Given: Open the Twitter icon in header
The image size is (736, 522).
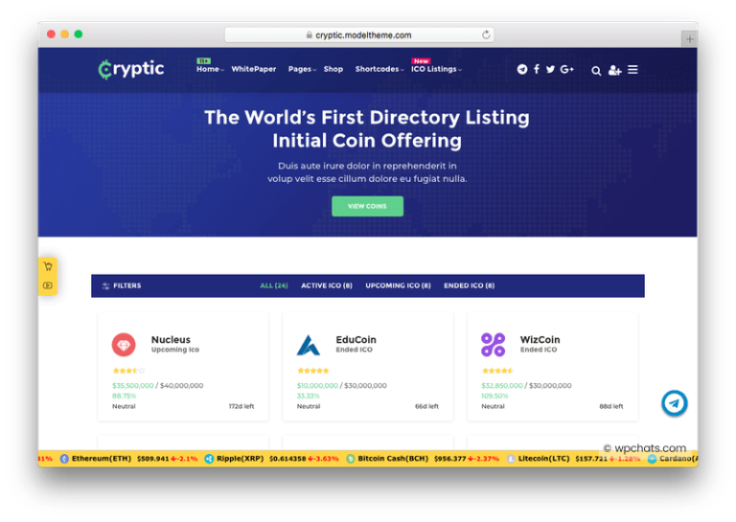Looking at the screenshot, I should click(550, 69).
